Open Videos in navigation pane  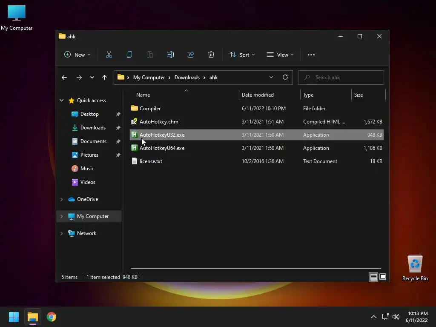[88, 182]
